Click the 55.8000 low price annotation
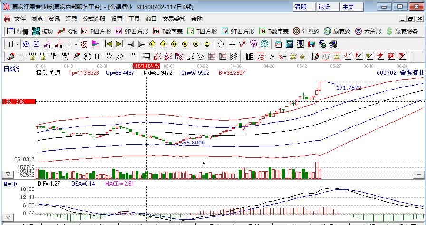 click(194, 143)
